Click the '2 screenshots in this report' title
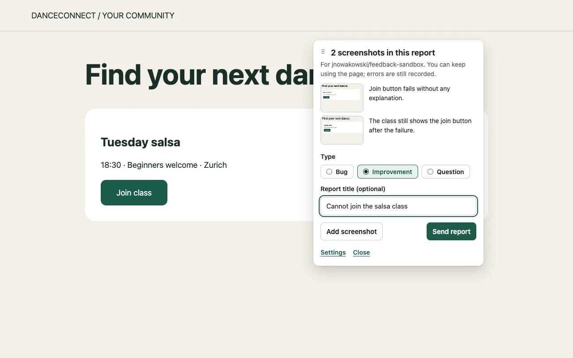Viewport: 573px width, 358px height. tap(383, 53)
